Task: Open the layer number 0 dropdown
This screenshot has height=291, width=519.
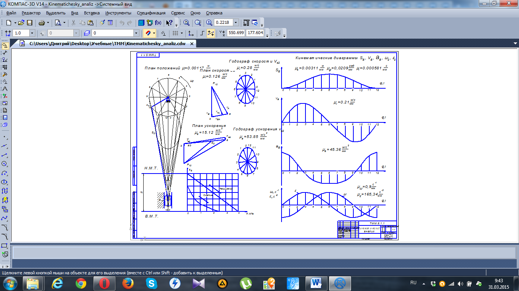Action: [x=136, y=33]
